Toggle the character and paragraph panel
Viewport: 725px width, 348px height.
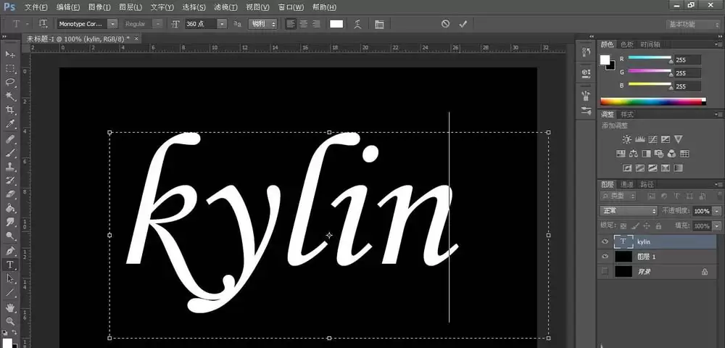tap(379, 24)
